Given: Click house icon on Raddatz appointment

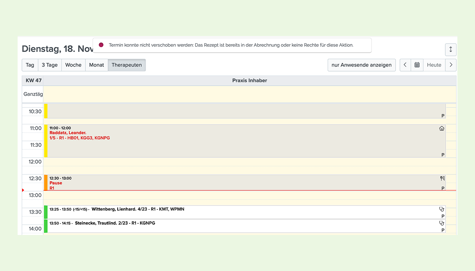Looking at the screenshot, I should 442,129.
